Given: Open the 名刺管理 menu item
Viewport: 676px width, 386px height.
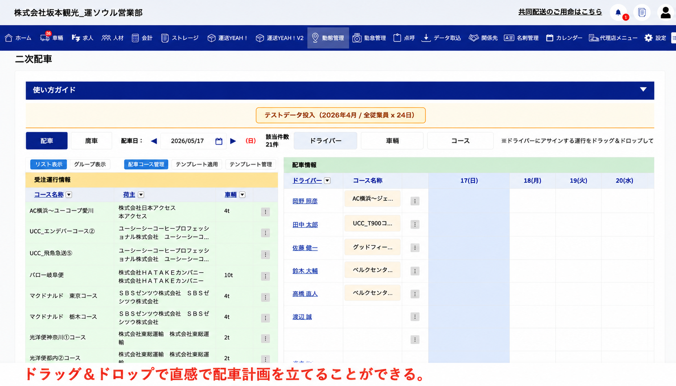Looking at the screenshot, I should (x=521, y=38).
